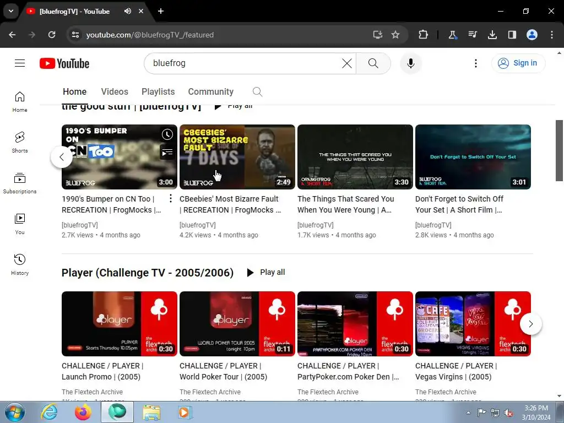Switch to the Playlists tab
The height and width of the screenshot is (423, 564).
158,92
